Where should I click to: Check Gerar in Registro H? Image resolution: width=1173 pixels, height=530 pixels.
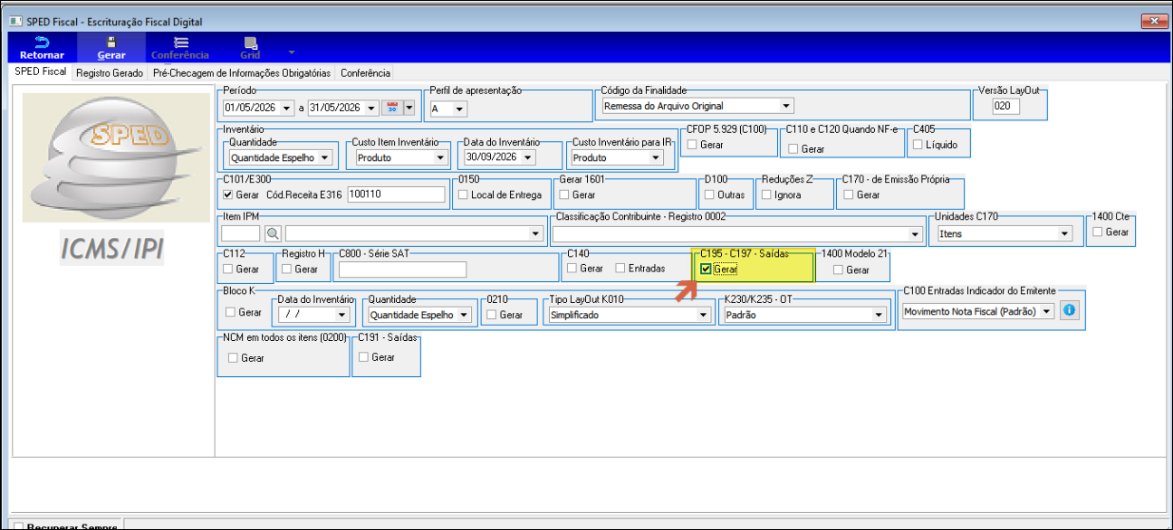tap(287, 269)
